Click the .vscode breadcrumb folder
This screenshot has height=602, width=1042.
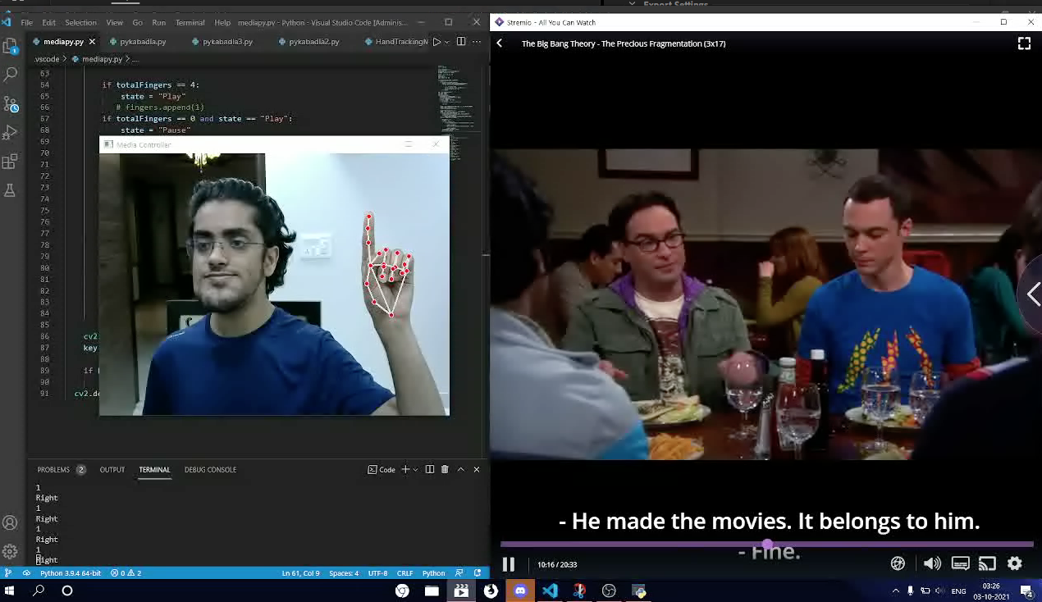point(47,59)
